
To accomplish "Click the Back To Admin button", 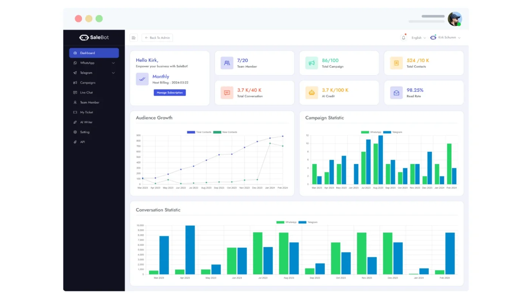I will 157,38.
